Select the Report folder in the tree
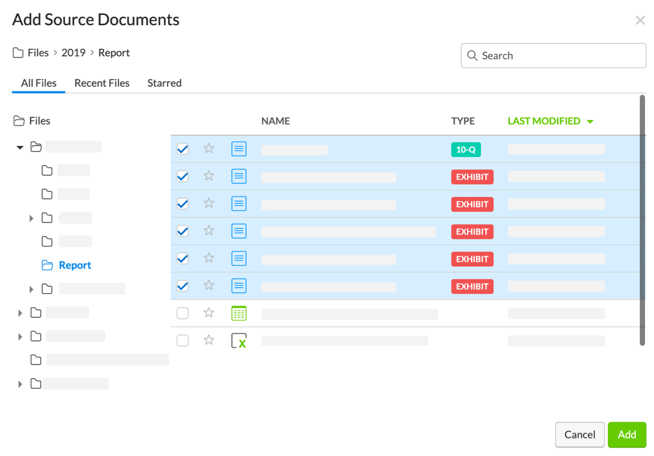Screen dimensions: 654x456 tap(75, 265)
